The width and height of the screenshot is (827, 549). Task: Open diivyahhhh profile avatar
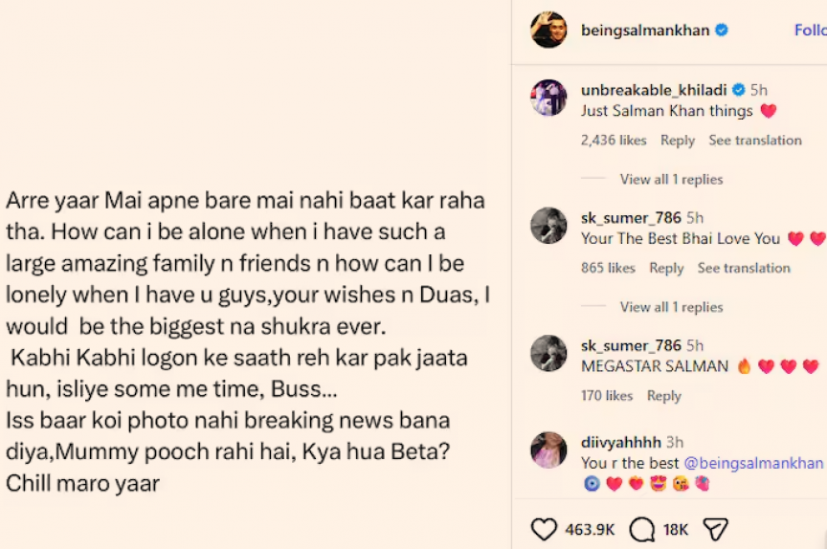click(548, 450)
